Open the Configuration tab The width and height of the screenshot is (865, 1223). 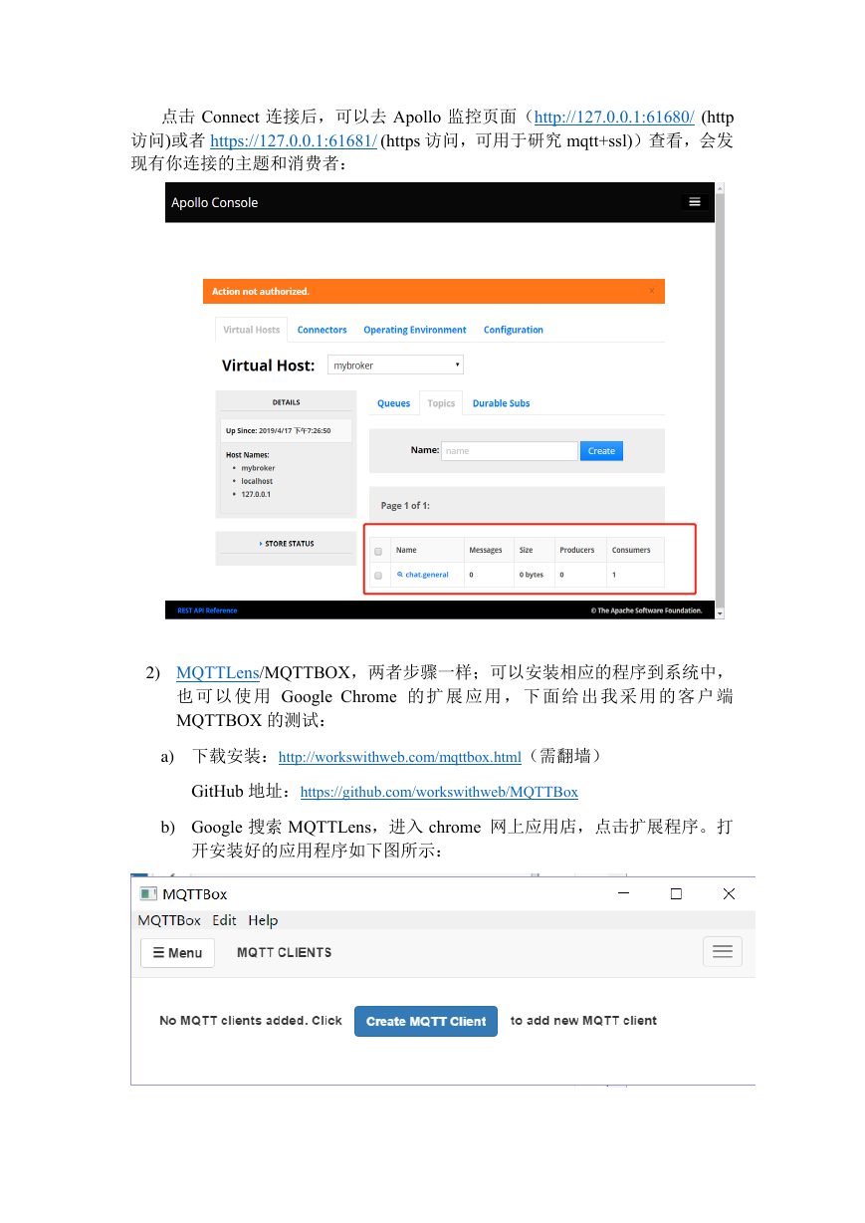(x=514, y=330)
